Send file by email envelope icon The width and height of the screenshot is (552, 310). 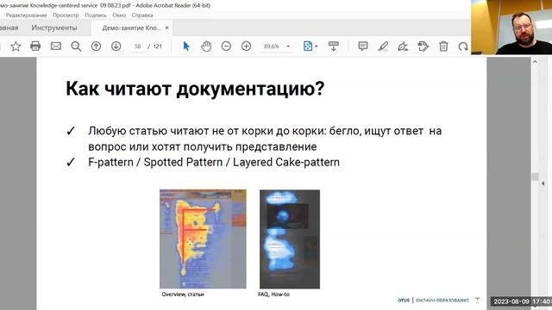pos(55,46)
